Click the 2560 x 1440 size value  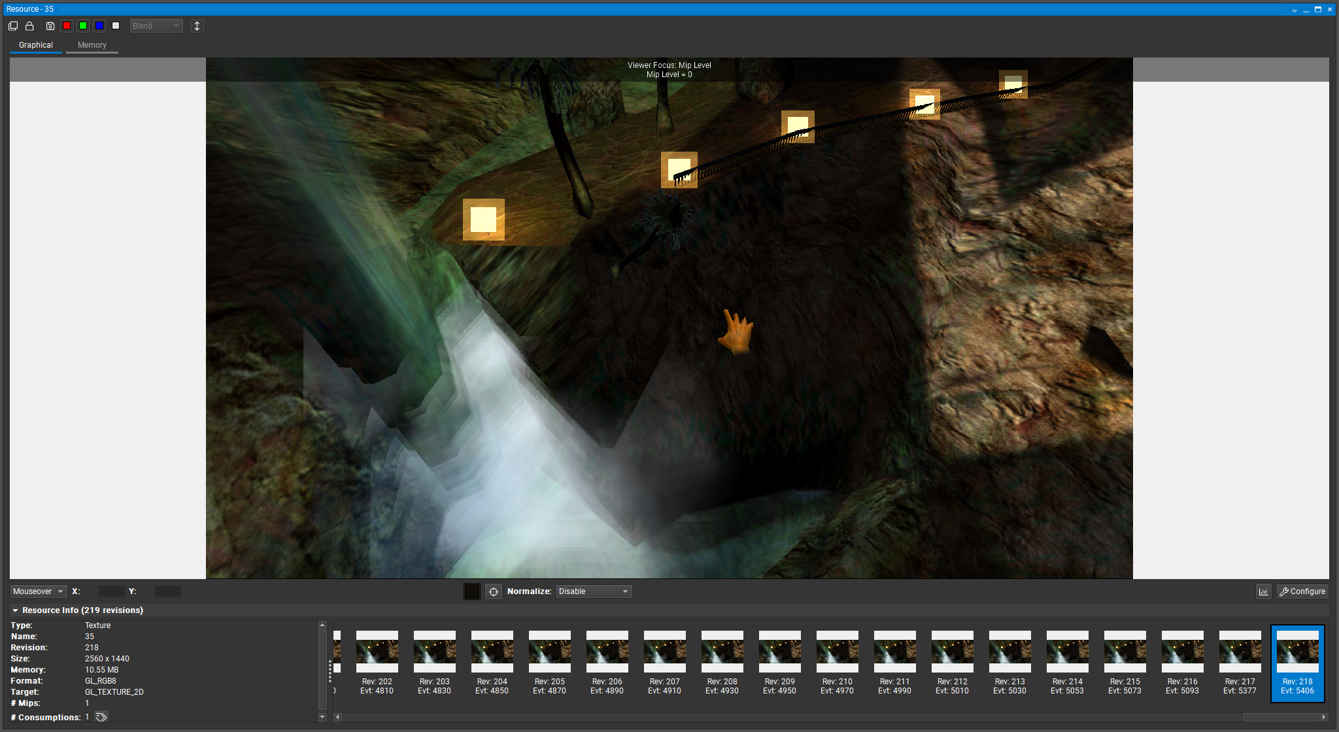[107, 659]
